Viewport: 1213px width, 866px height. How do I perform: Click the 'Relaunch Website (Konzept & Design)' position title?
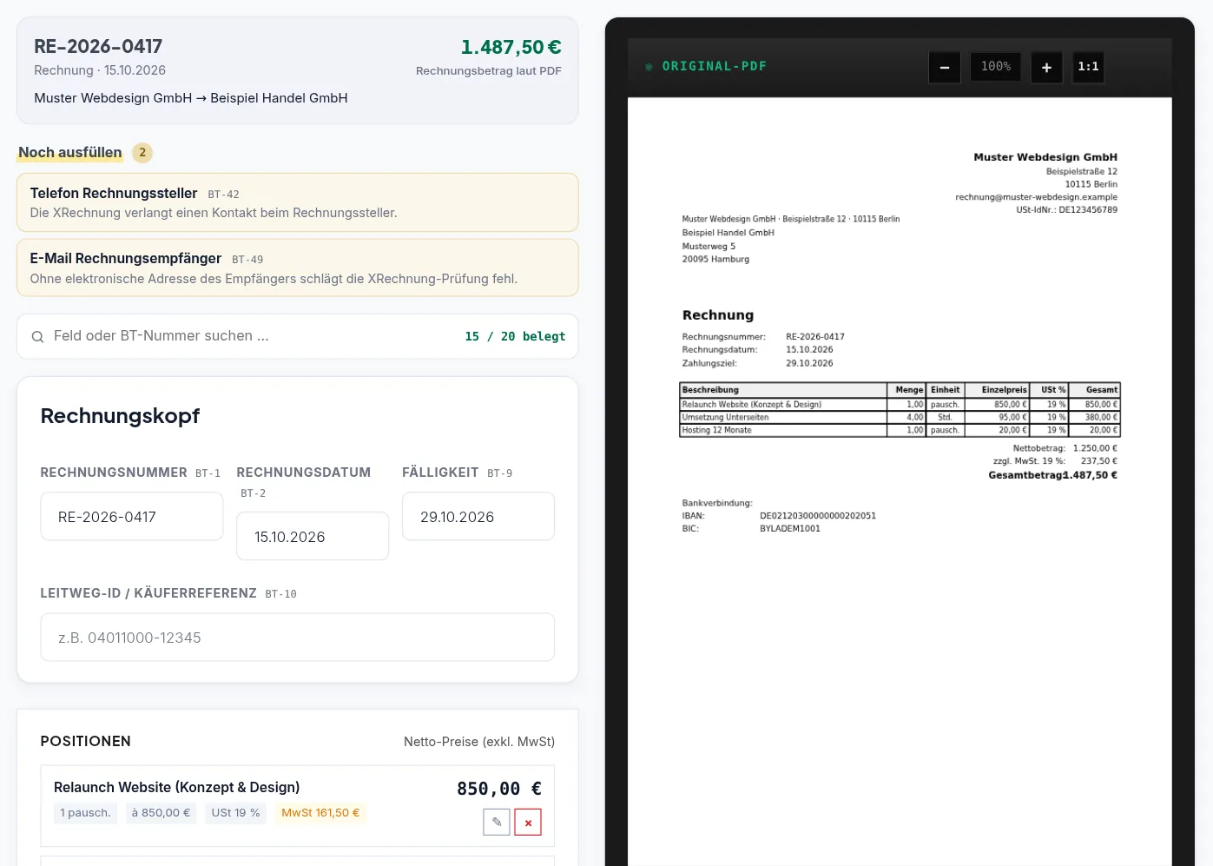[x=177, y=787]
